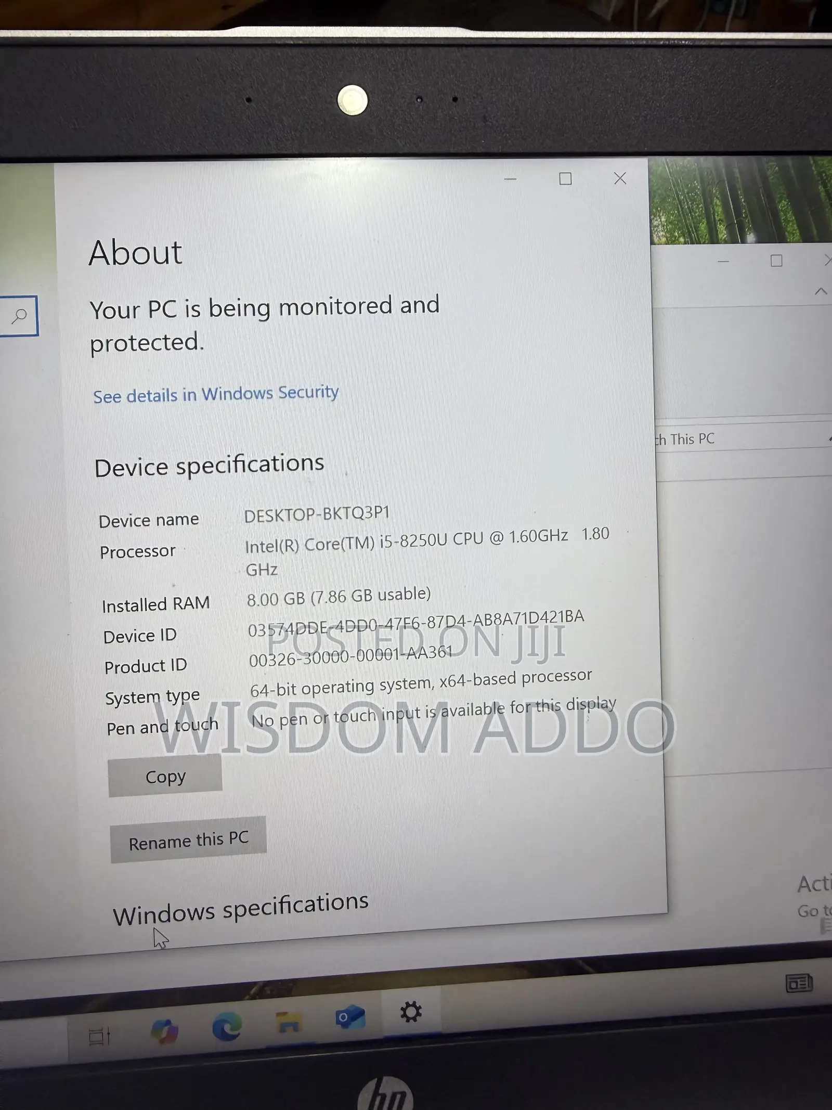Click the Rename this PC button
The height and width of the screenshot is (1110, 832).
pyautogui.click(x=188, y=841)
